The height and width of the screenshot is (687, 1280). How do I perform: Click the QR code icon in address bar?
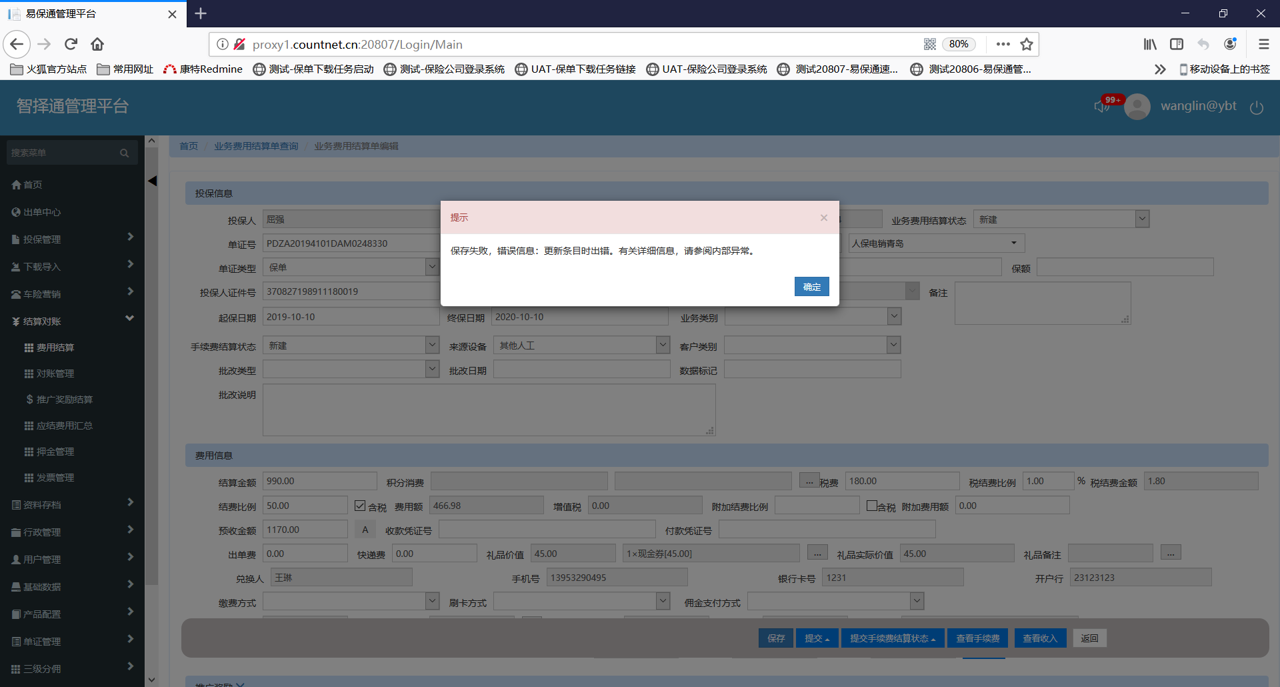930,44
